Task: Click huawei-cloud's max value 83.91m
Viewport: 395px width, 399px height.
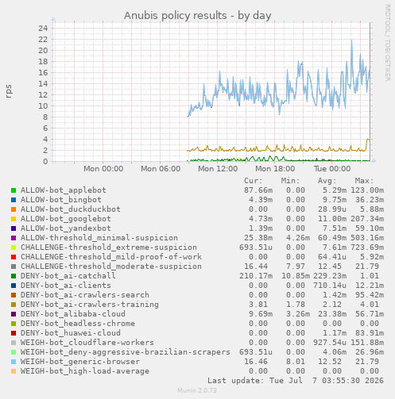Action: coord(370,333)
